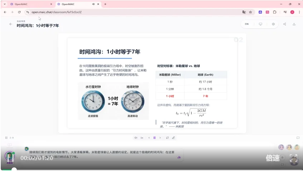Select the 约 1.8 个月 table cell
Viewport: 303px width, 171px height.
206,89
